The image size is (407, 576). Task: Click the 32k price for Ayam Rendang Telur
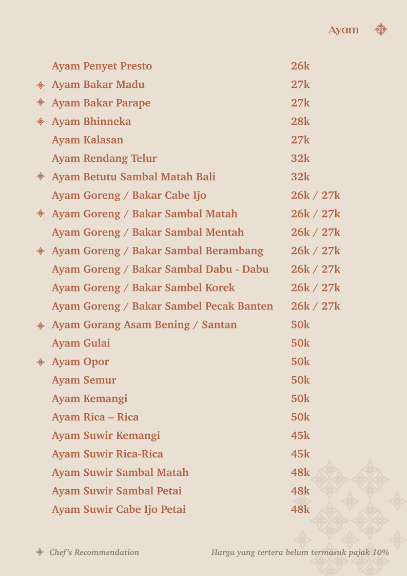[300, 158]
